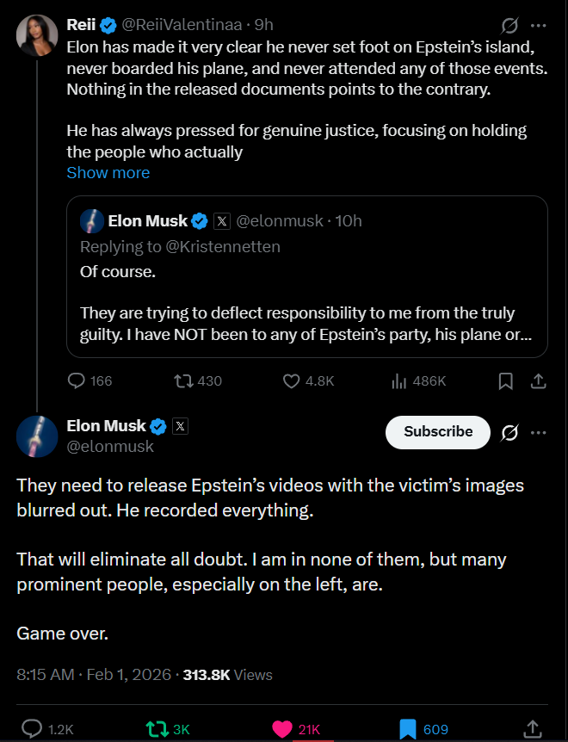
Task: Click the reply icon on Reii's post
Action: click(77, 380)
